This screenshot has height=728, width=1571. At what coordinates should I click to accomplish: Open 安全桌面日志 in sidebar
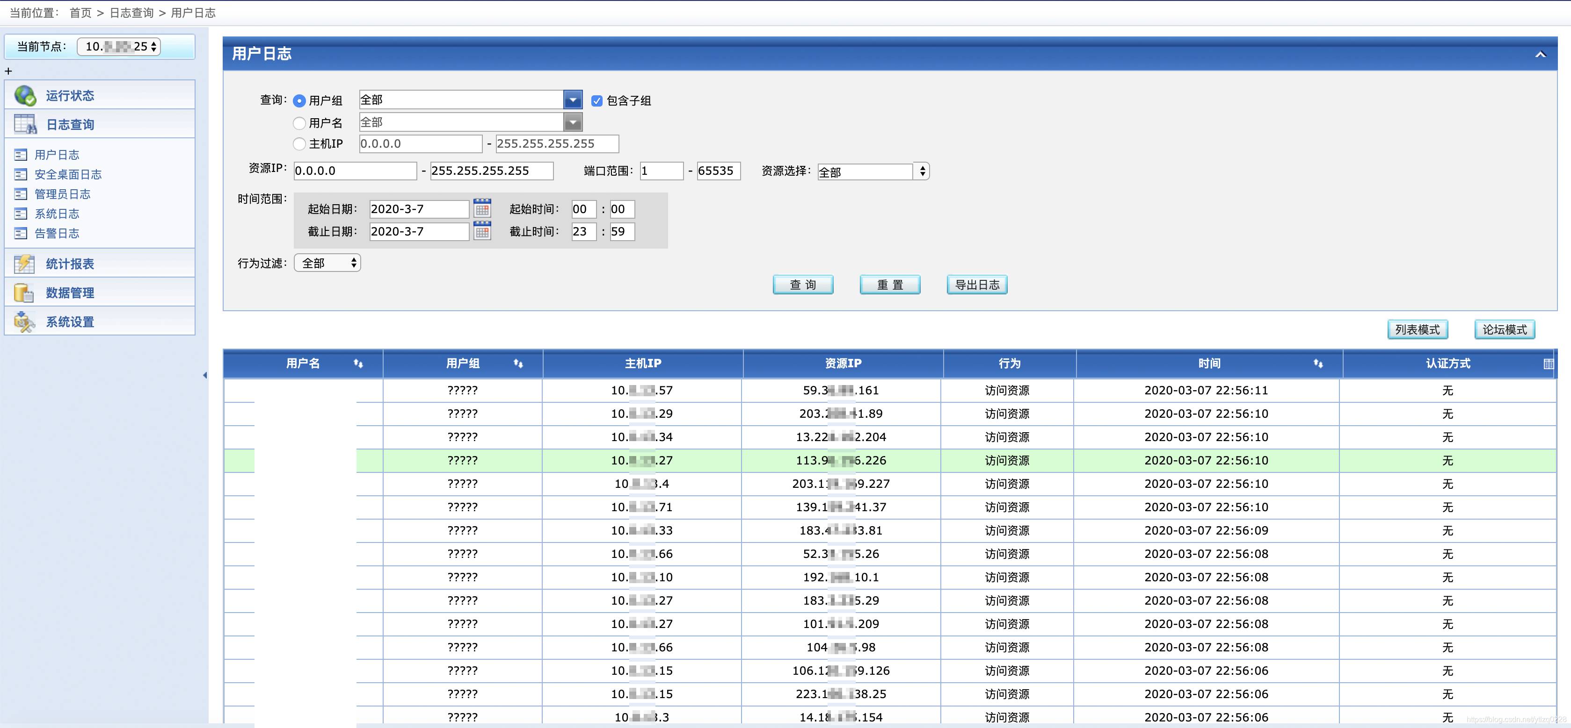(x=68, y=174)
